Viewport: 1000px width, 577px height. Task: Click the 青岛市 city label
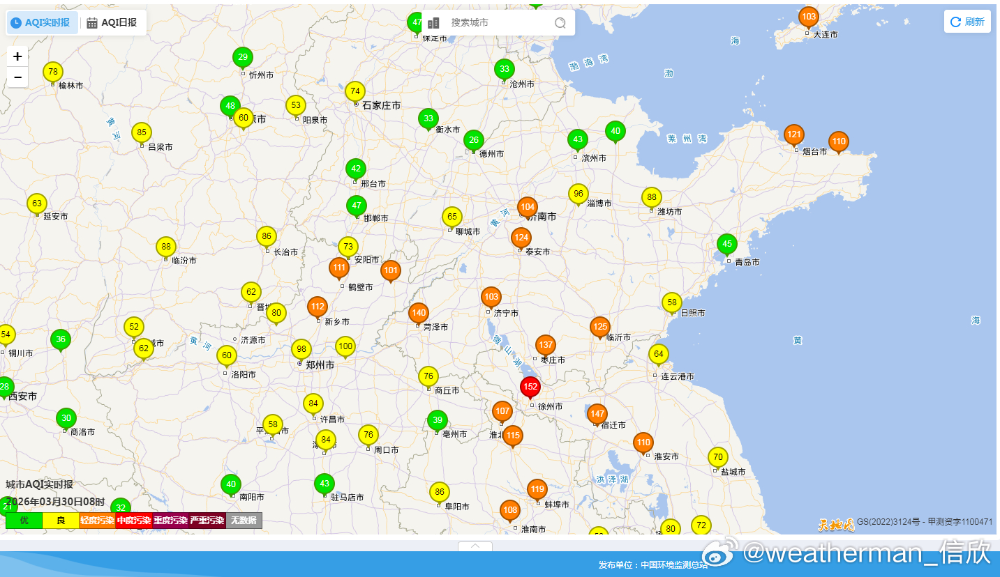(x=746, y=263)
